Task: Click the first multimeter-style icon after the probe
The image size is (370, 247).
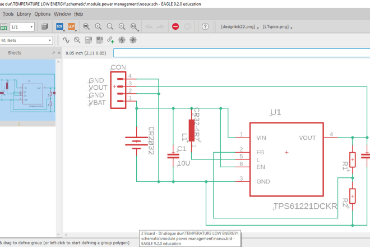Action: 88,40
